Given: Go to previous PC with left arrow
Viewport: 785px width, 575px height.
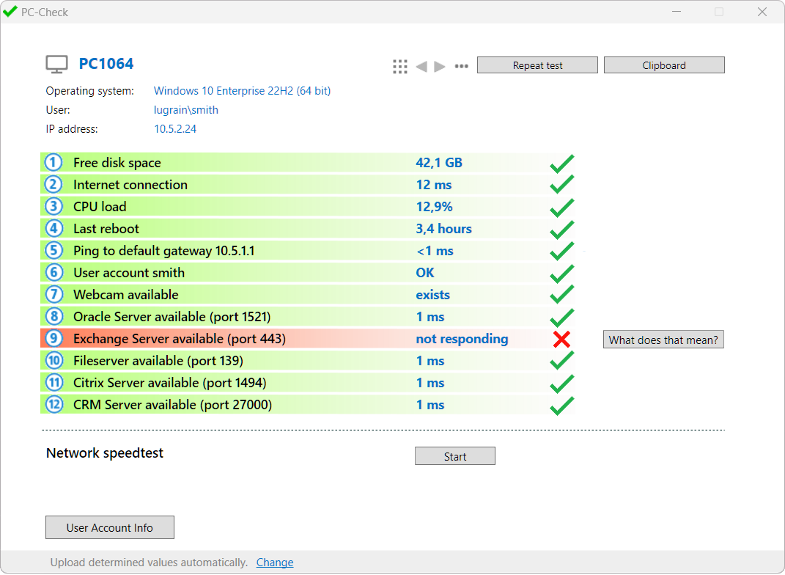Looking at the screenshot, I should [x=421, y=67].
